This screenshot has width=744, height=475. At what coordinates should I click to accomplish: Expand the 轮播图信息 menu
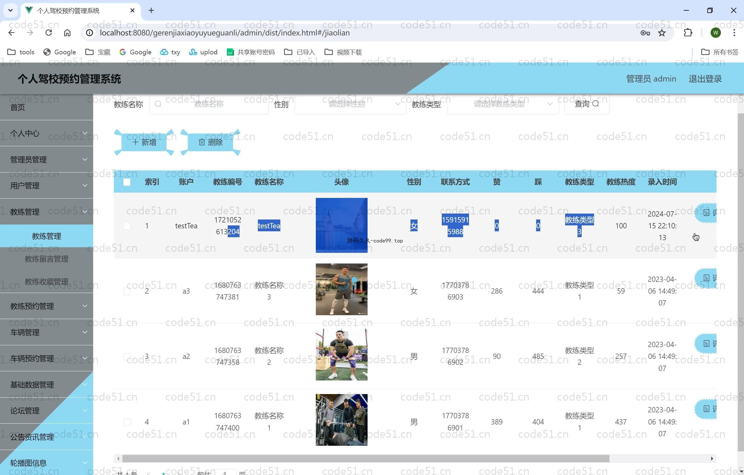pyautogui.click(x=46, y=463)
